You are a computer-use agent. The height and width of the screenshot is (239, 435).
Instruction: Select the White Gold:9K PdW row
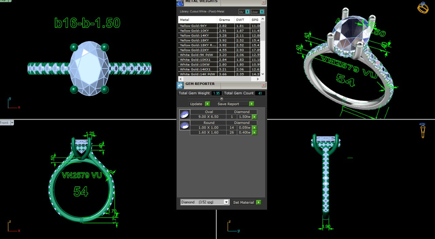(x=220, y=55)
